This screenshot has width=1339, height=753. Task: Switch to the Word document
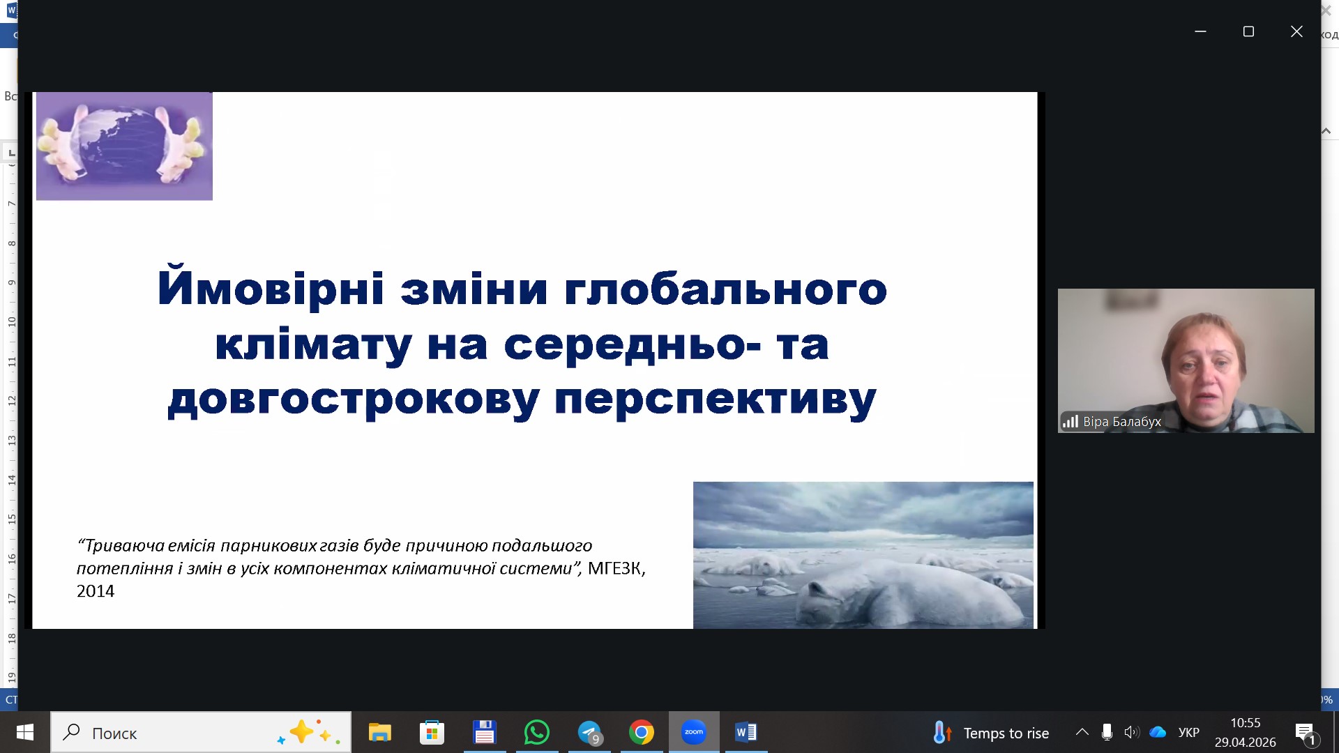click(746, 732)
